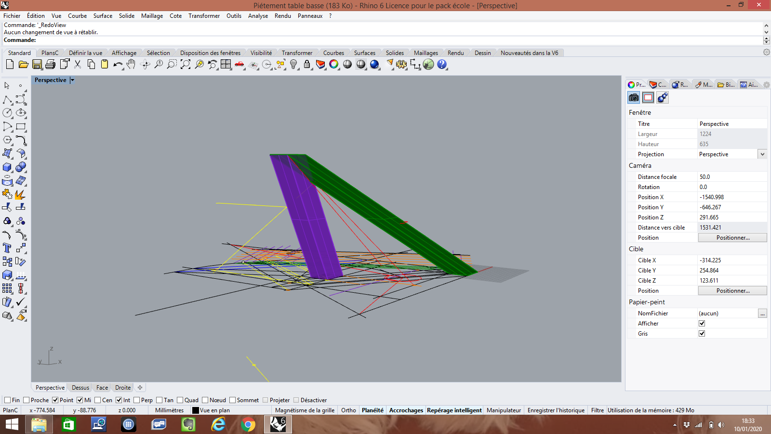Select the Save tool in the toolbar

pyautogui.click(x=38, y=64)
